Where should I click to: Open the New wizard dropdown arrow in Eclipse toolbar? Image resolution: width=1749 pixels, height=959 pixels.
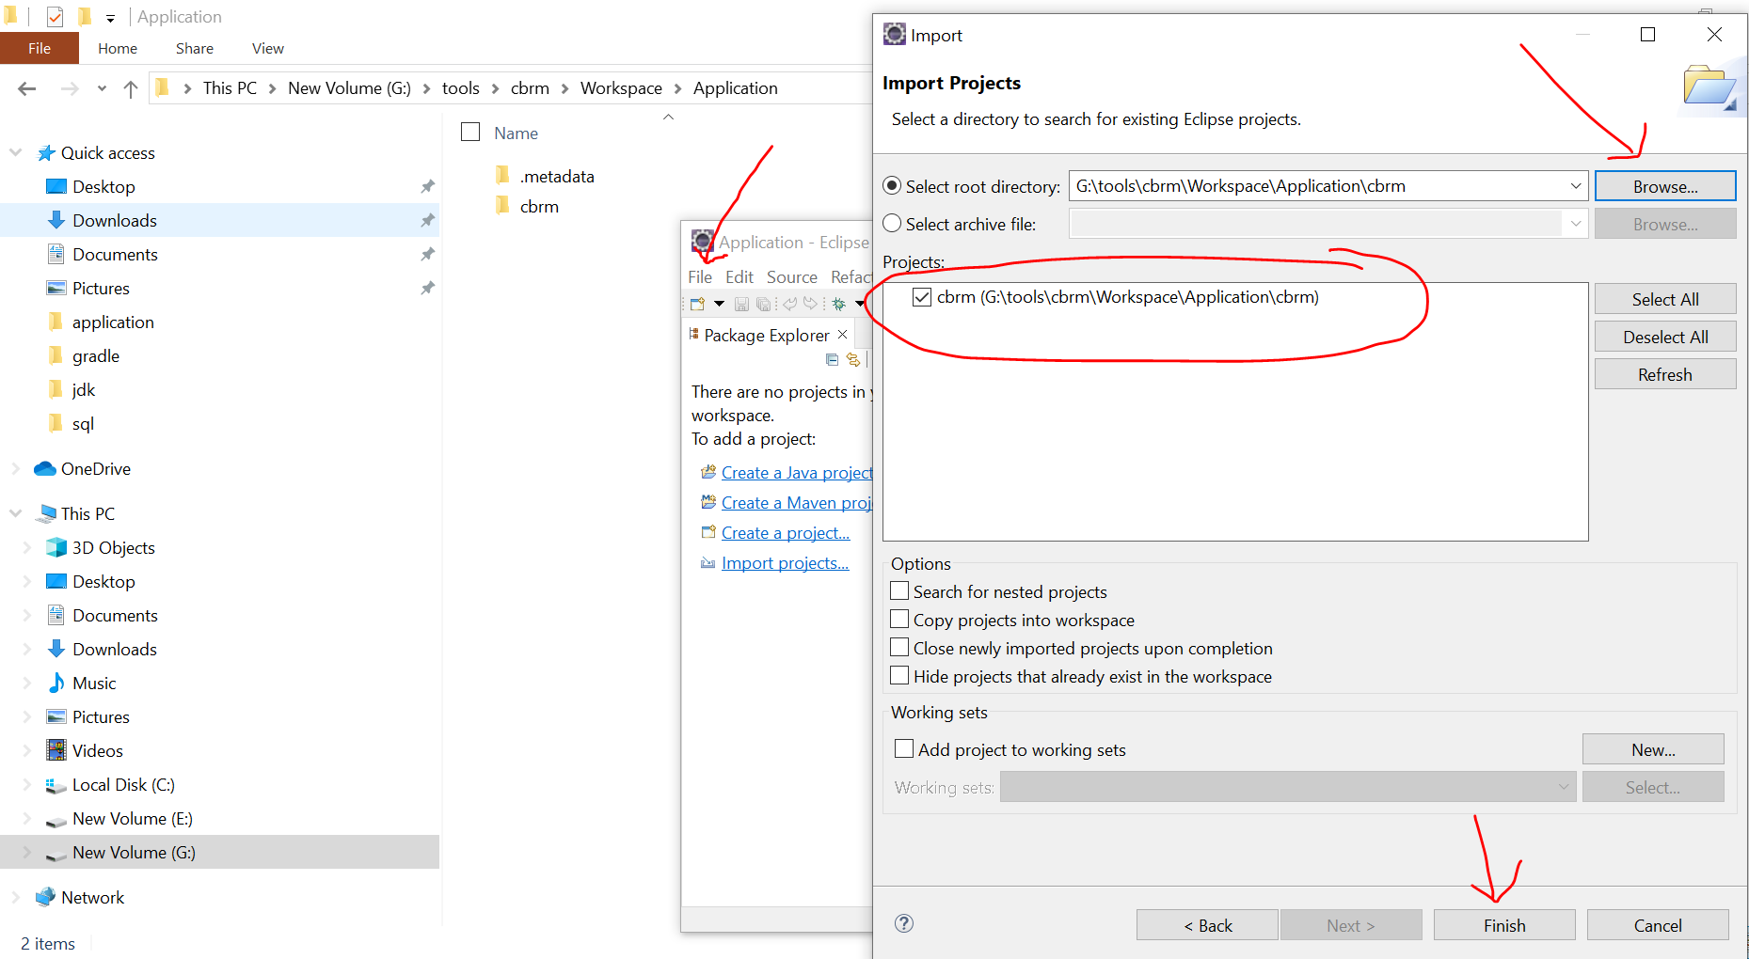click(719, 304)
